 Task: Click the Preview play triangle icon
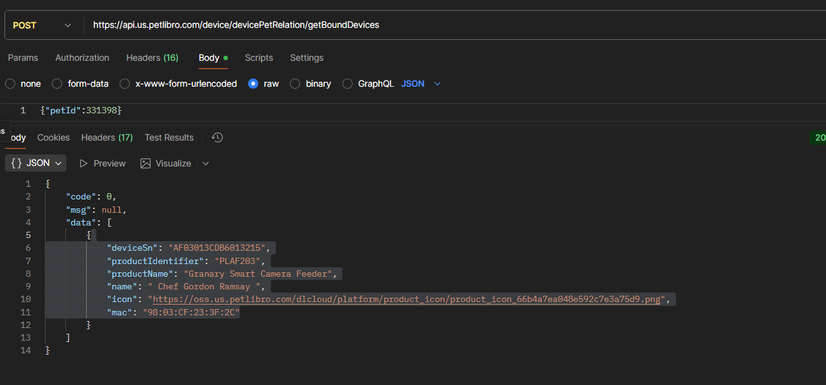click(x=84, y=163)
